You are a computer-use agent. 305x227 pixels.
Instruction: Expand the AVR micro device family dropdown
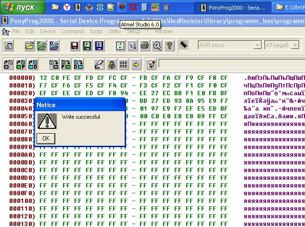coord(258,46)
